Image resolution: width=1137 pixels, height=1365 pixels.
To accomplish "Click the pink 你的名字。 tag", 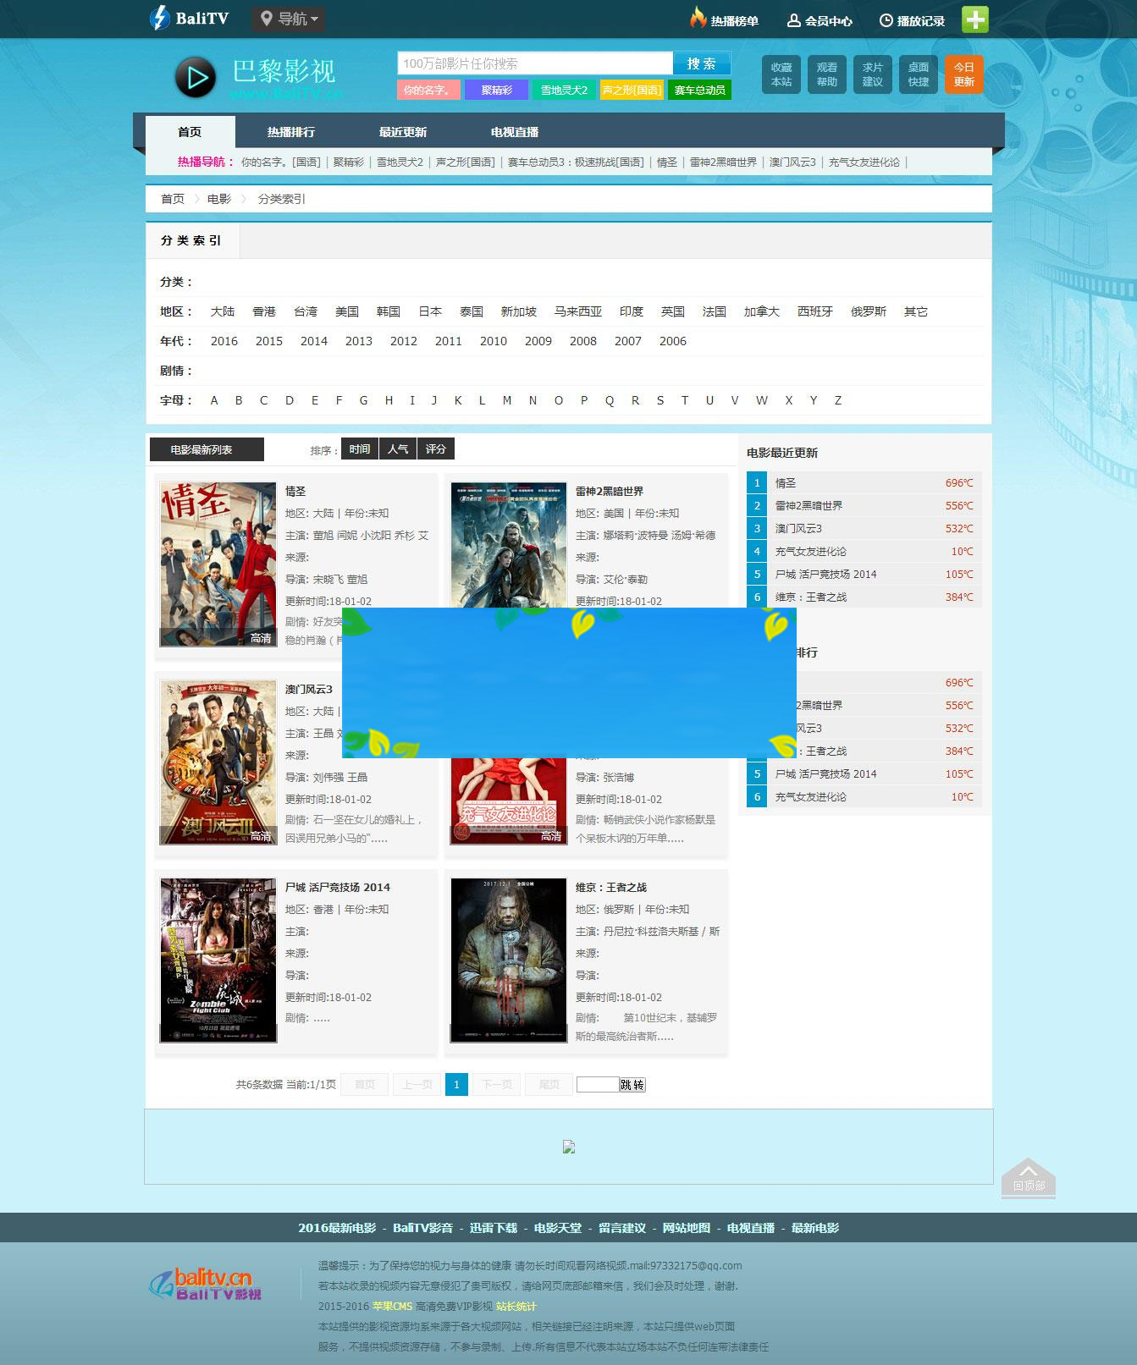I will 428,90.
